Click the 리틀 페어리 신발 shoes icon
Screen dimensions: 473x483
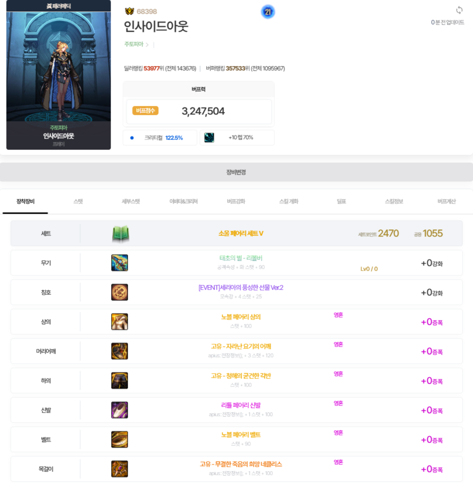(x=120, y=410)
